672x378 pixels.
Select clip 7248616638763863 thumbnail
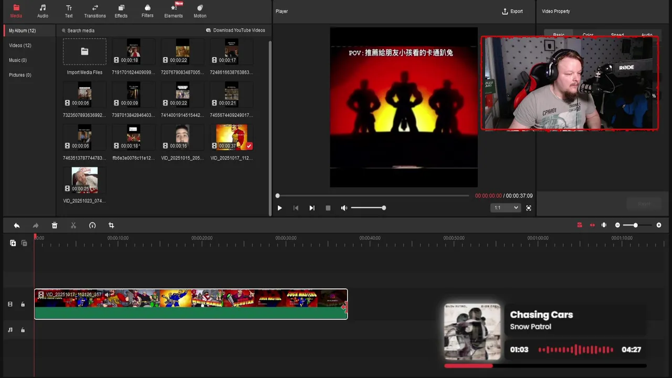click(232, 52)
